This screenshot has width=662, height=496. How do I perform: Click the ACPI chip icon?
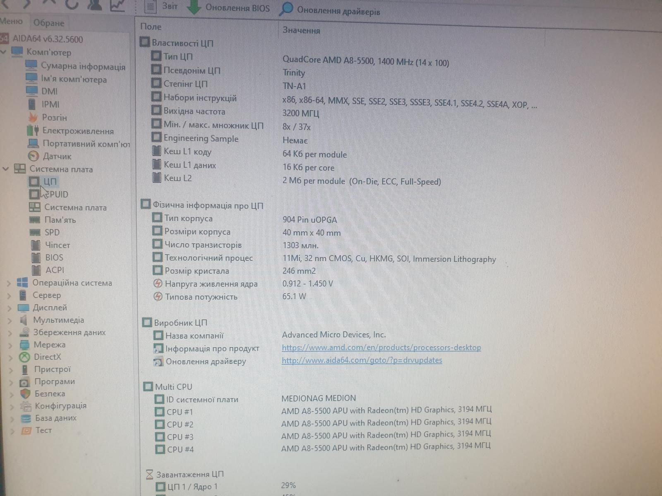pos(37,270)
